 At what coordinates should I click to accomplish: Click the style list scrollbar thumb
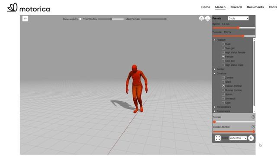[x=254, y=73]
